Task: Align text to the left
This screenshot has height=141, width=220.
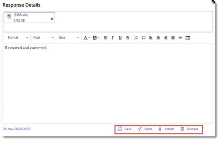Action: (x=151, y=38)
